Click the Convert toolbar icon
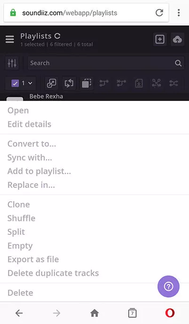 pos(52,83)
